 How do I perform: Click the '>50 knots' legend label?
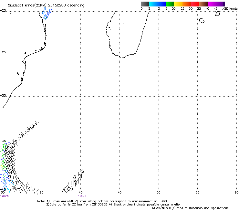[x=230, y=9]
